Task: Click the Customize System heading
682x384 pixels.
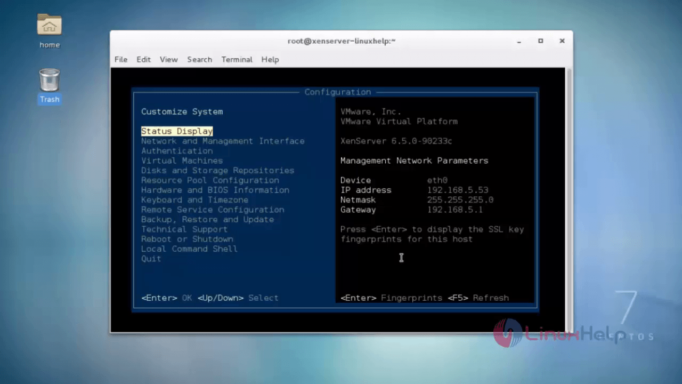Action: coord(182,111)
